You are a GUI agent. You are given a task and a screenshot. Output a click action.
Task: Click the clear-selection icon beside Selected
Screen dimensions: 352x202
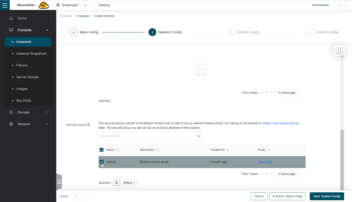[116, 183]
